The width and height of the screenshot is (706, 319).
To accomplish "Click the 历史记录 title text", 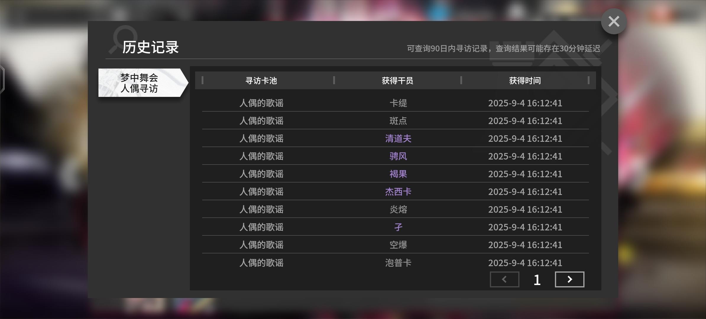I will tap(150, 47).
